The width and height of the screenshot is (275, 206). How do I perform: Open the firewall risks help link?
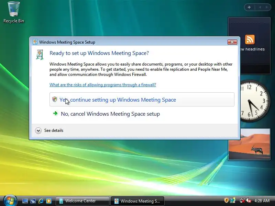tap(102, 85)
